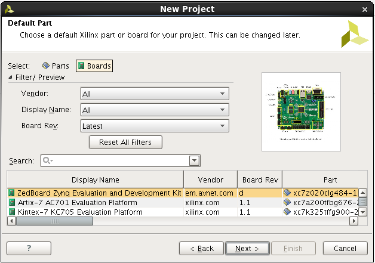This screenshot has width=375, height=263.
Task: Click the xc7k325tffg900 part chip icon
Action: tap(287, 212)
